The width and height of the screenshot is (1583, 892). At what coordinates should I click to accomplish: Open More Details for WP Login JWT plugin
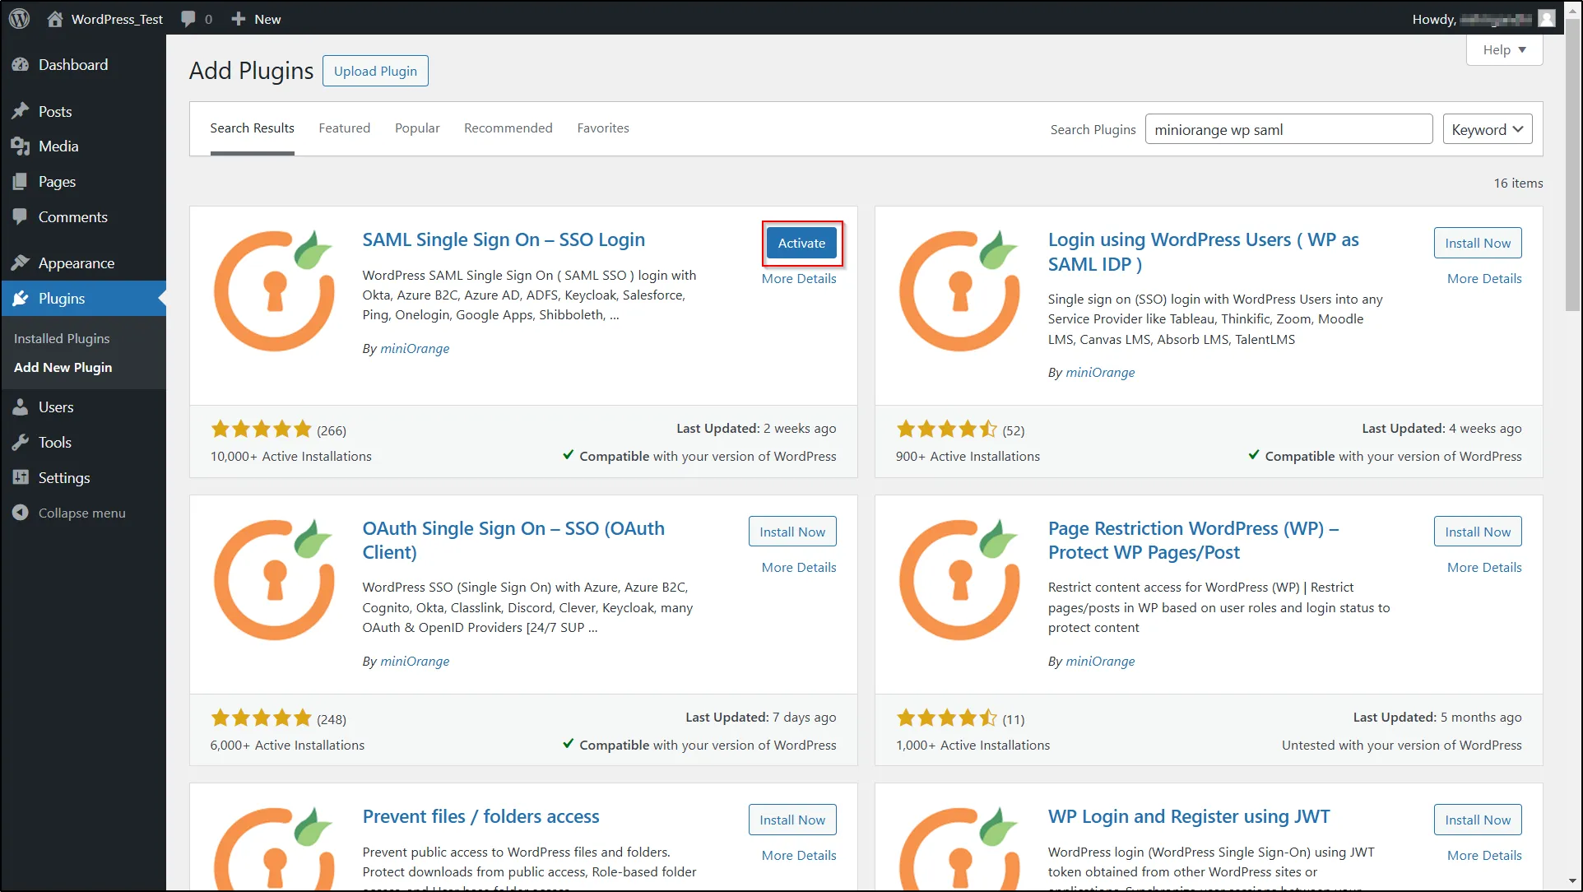tap(1484, 856)
